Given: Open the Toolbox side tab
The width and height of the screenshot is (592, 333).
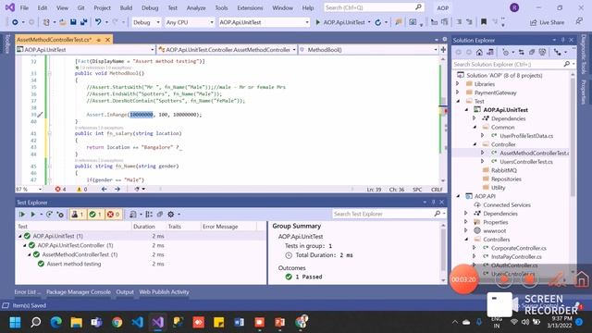Looking at the screenshot, I should (x=6, y=43).
